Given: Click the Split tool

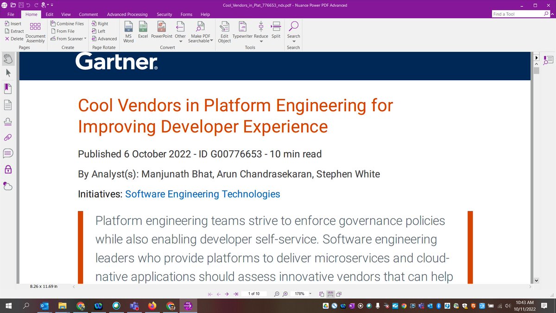Looking at the screenshot, I should coord(276,30).
